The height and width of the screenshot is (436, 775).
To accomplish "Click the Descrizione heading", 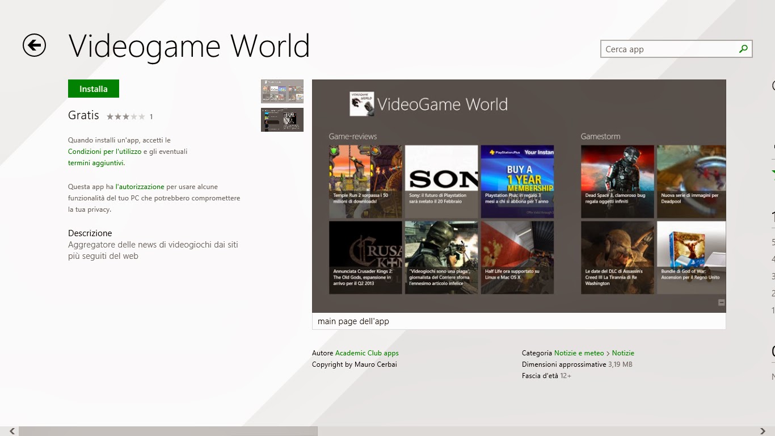I will pyautogui.click(x=90, y=233).
